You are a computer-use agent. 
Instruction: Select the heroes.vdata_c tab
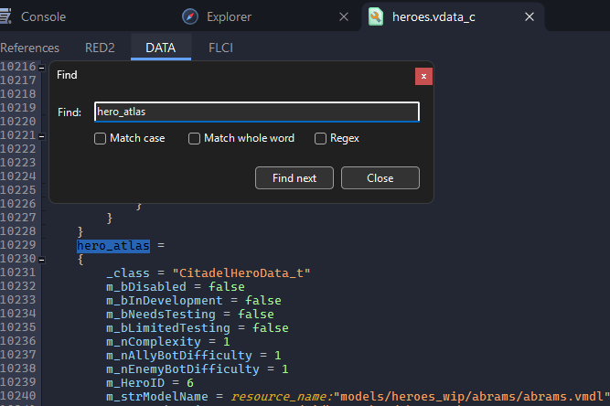click(433, 16)
